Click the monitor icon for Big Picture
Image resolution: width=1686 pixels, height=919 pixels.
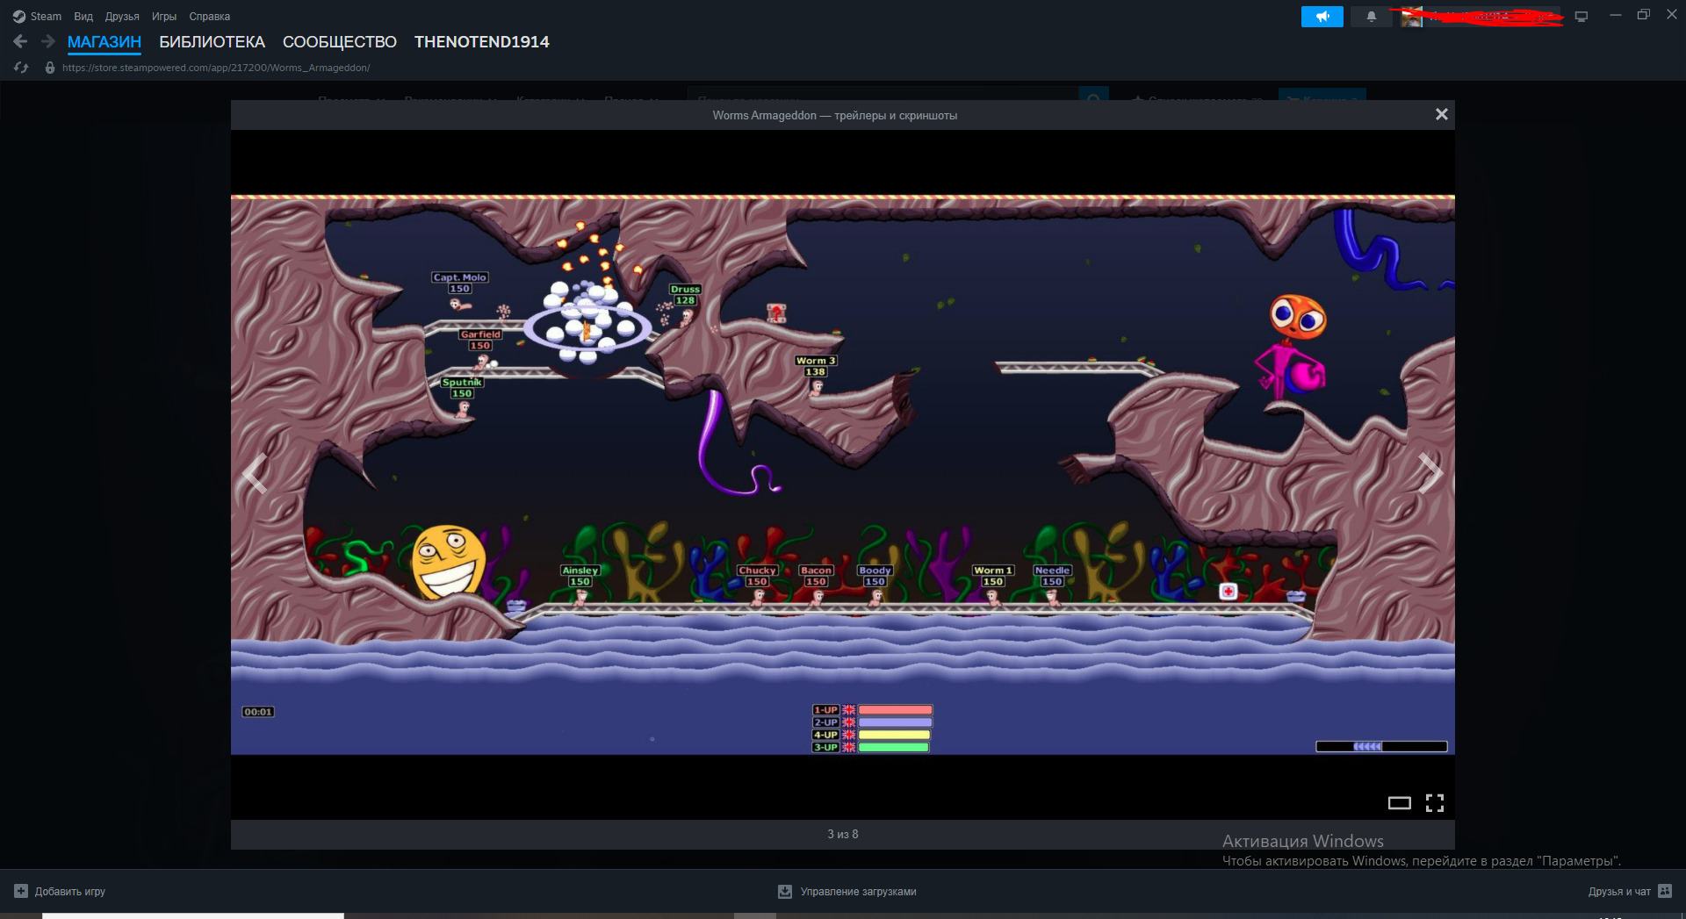pos(1582,17)
